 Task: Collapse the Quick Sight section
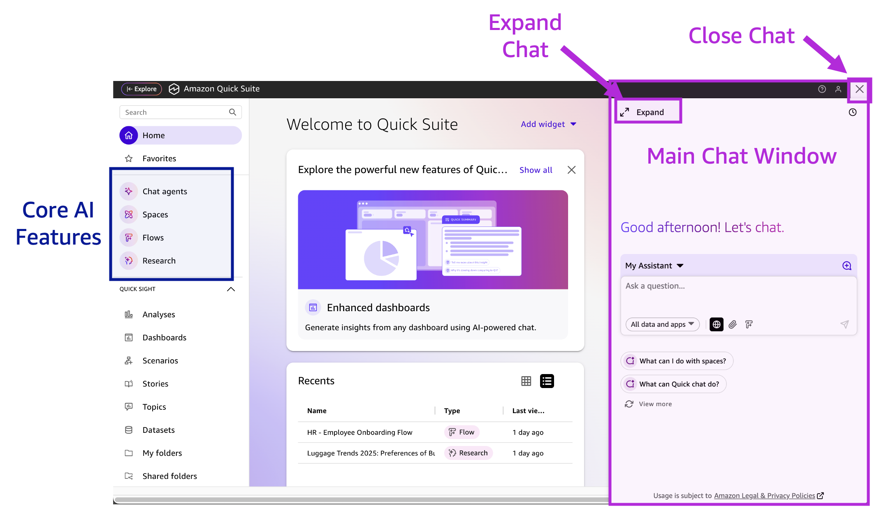(x=231, y=289)
